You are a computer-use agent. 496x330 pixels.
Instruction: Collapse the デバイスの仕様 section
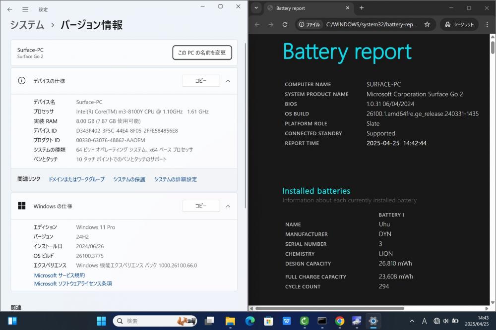click(x=228, y=81)
